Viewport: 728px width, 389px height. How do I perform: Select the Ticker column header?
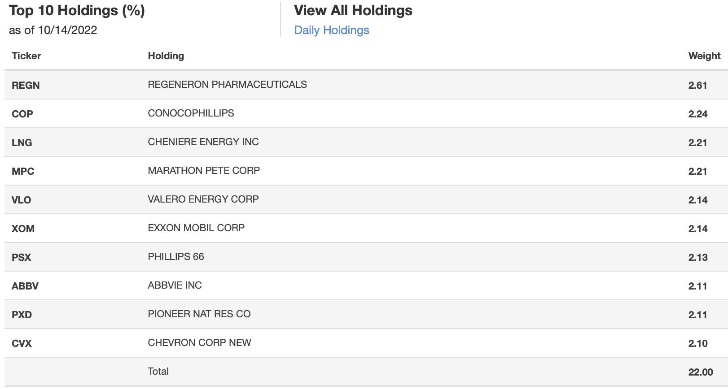pyautogui.click(x=26, y=56)
